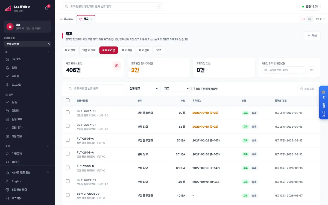The width and height of the screenshot is (328, 205).
Task: Select the 재고 현황 sub-tab
Action: [70, 50]
